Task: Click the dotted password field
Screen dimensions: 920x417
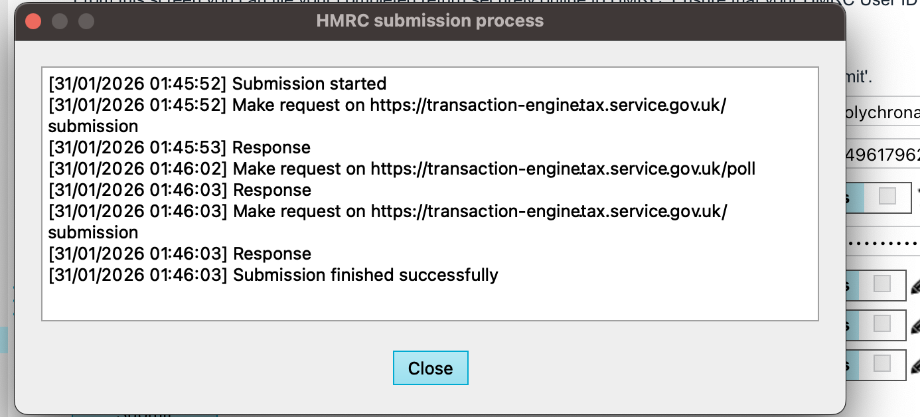Action: click(883, 242)
